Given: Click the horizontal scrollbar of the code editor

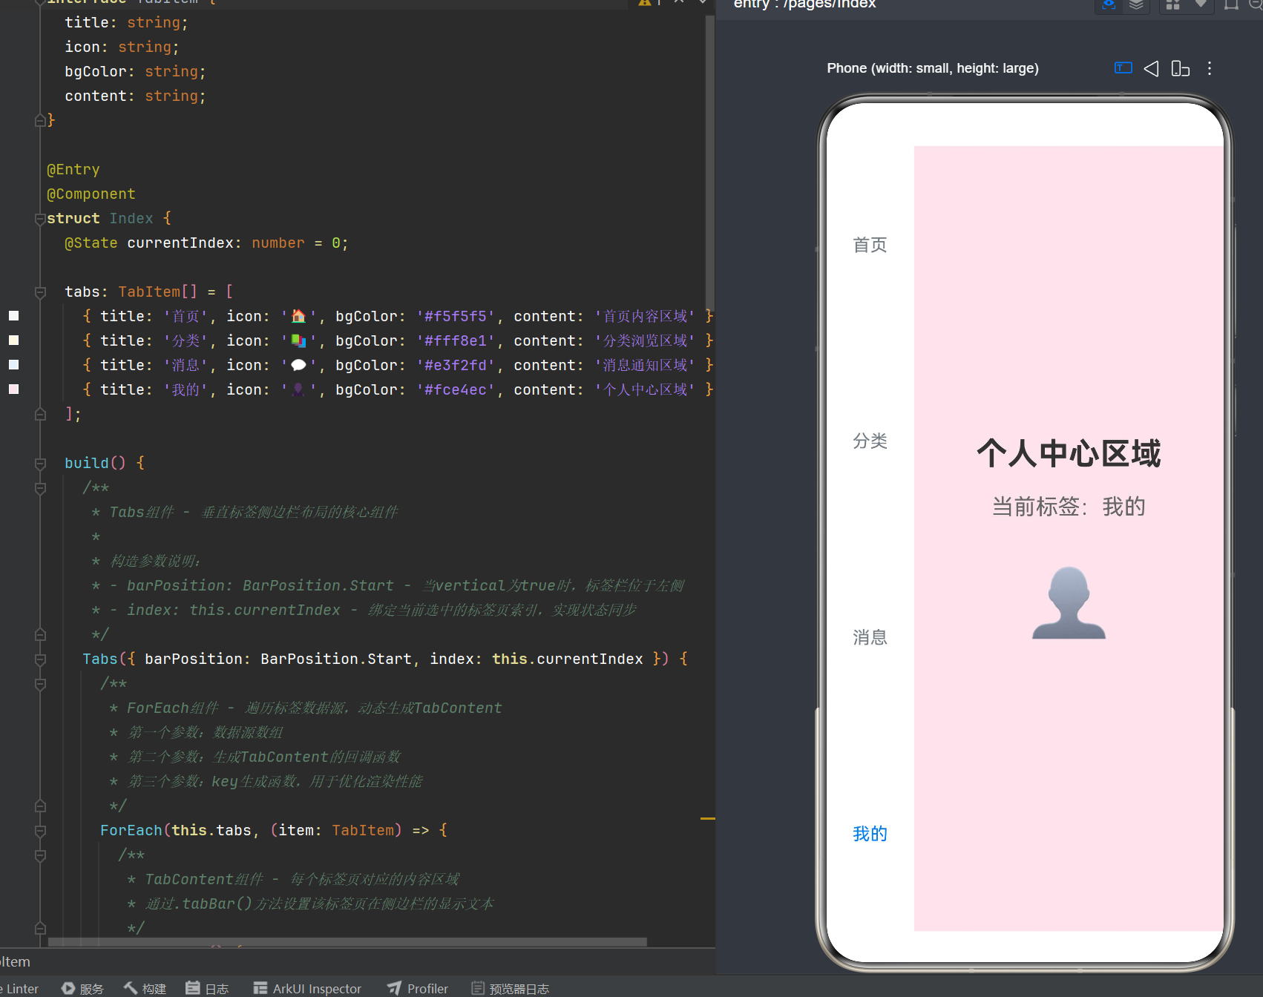Looking at the screenshot, I should pyautogui.click(x=347, y=942).
